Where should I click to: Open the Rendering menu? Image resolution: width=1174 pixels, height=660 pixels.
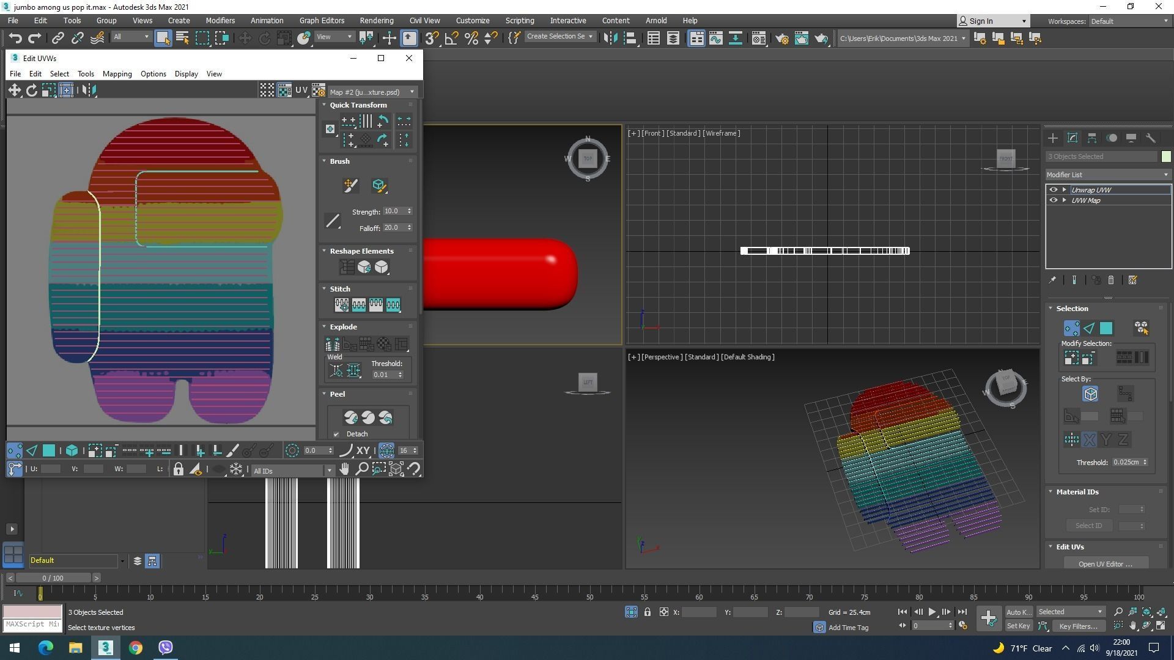(x=376, y=20)
